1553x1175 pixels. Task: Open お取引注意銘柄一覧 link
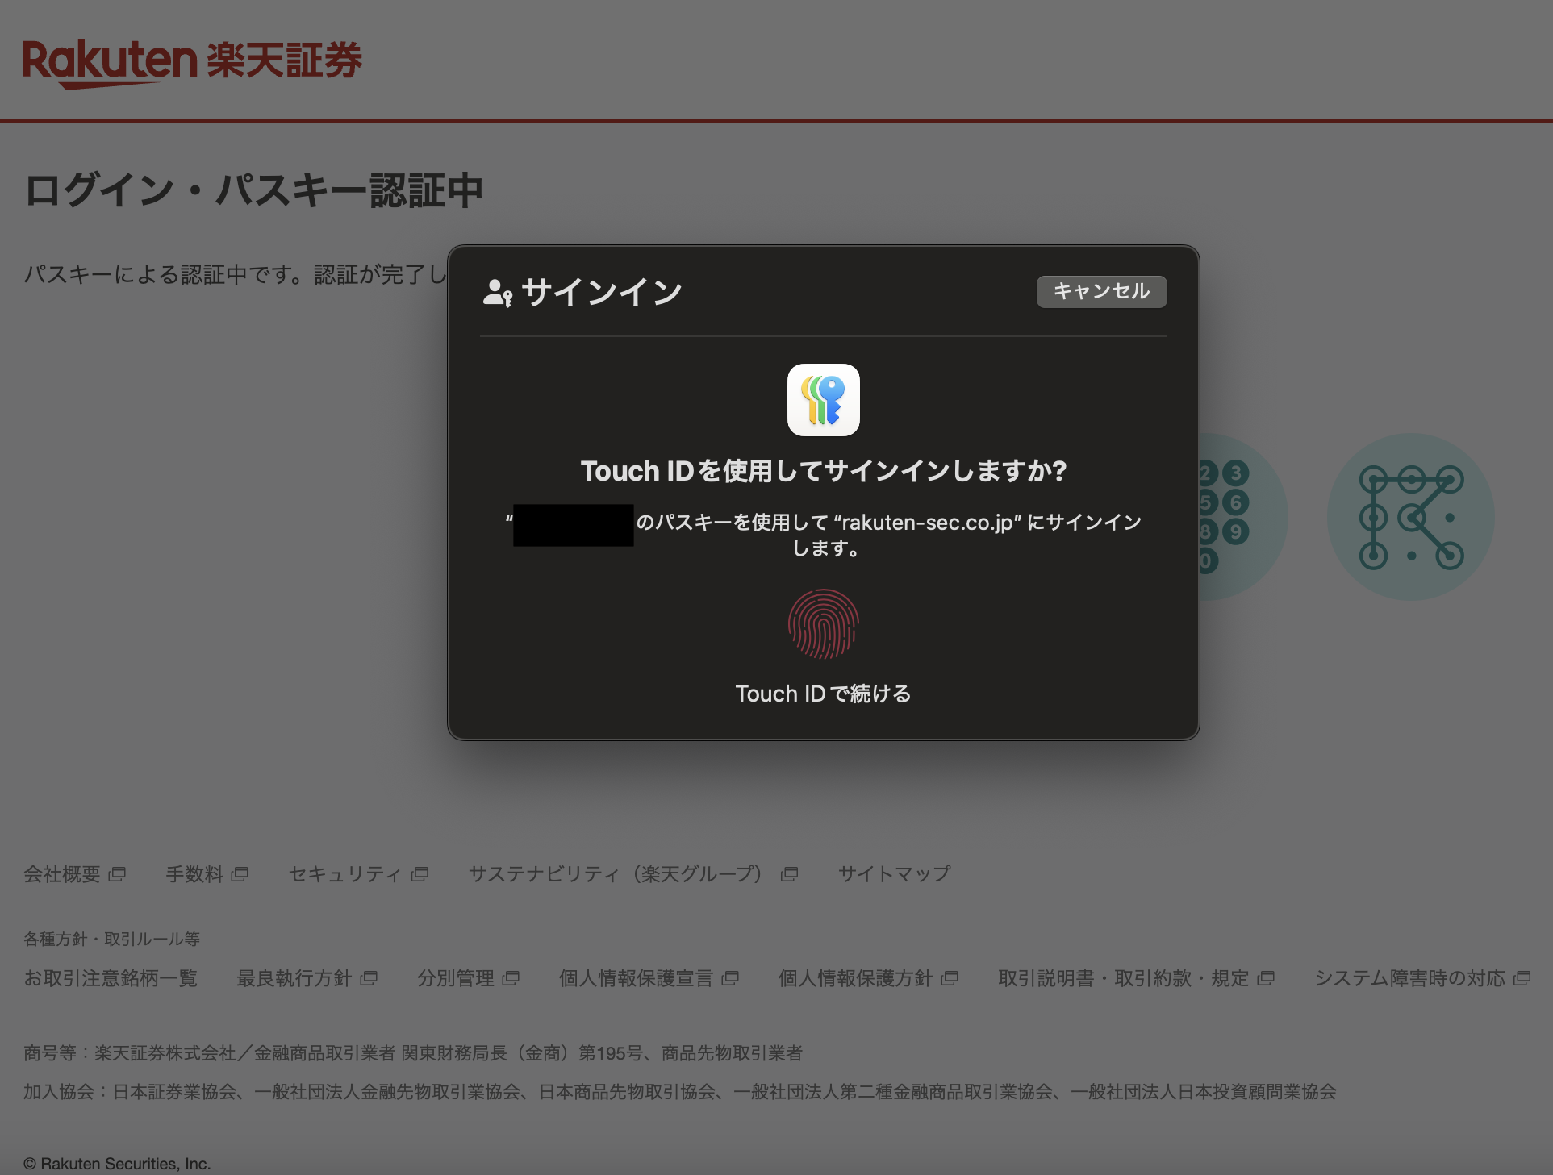coord(111,978)
